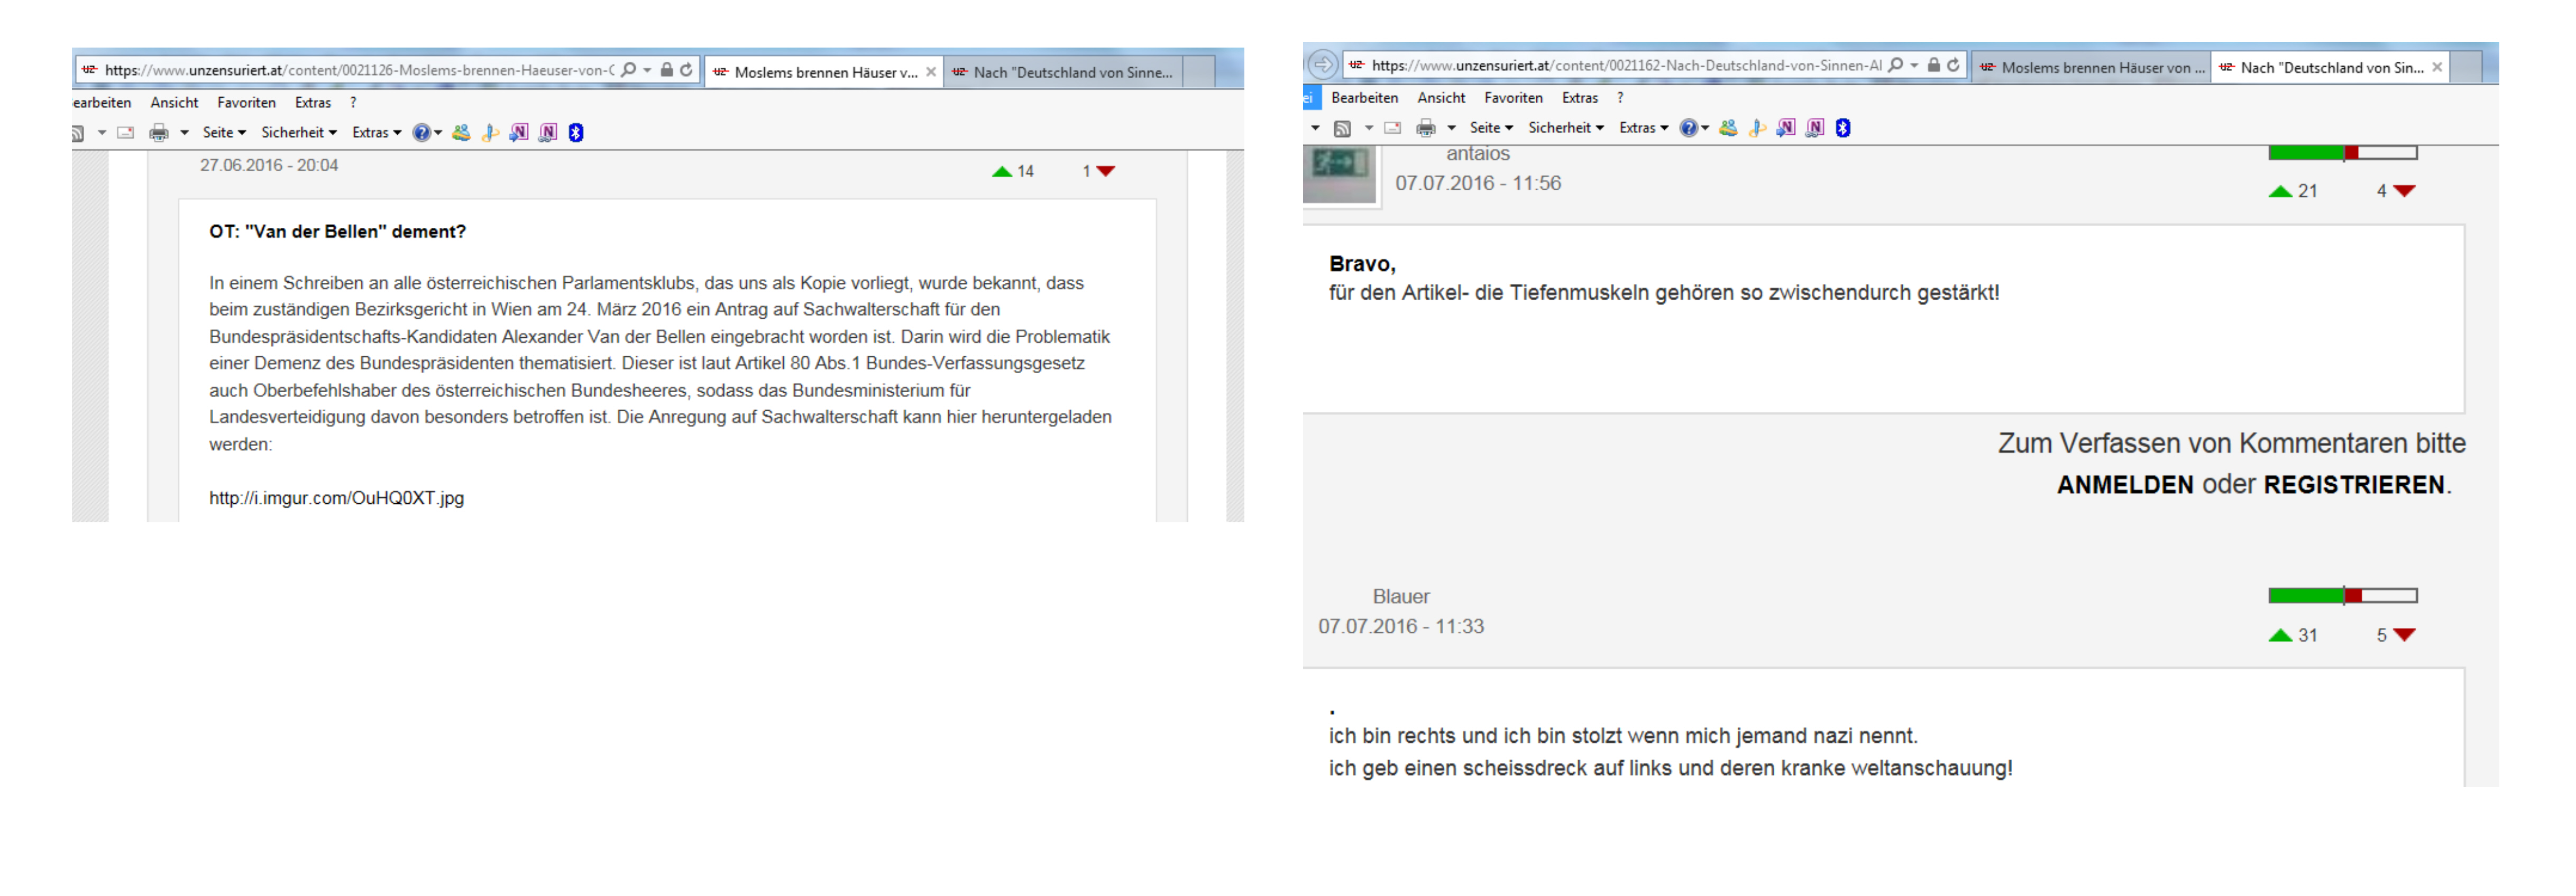Click the refresh icon in left address bar
Viewport: 2576px width, 896px height.
pyautogui.click(x=687, y=70)
